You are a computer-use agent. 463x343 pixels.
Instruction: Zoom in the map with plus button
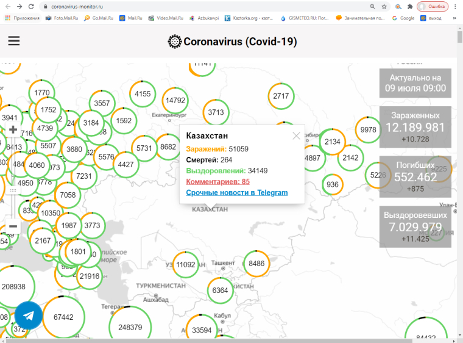click(x=13, y=129)
